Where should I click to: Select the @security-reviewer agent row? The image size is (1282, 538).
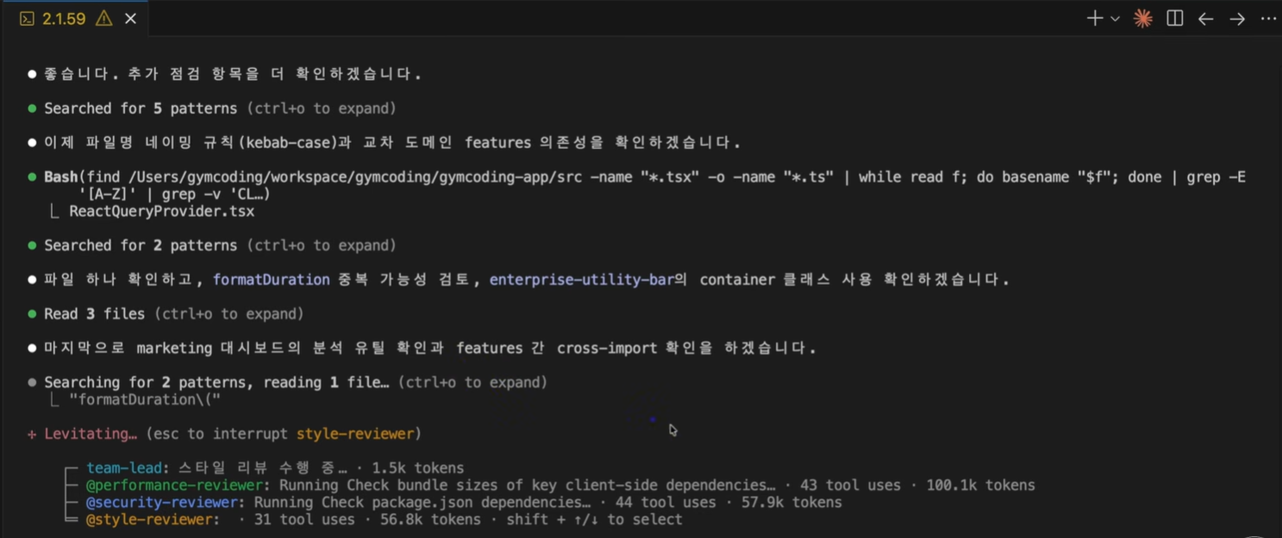pos(464,503)
